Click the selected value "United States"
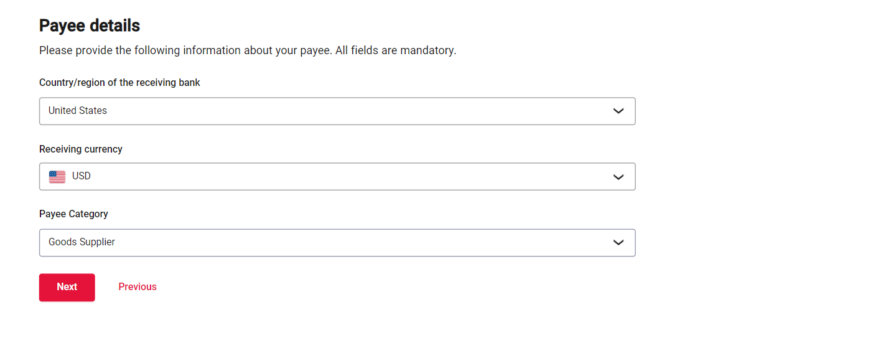The height and width of the screenshot is (363, 876). pos(78,111)
